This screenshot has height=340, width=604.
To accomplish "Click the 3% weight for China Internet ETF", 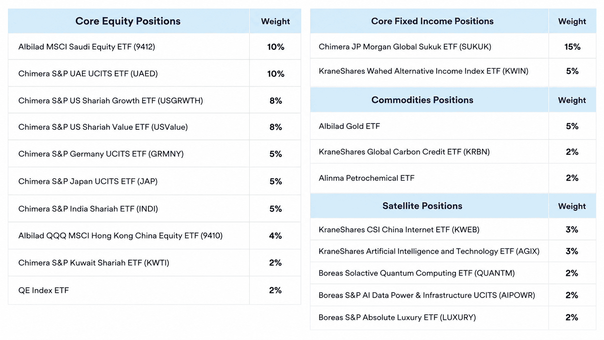I will tap(572, 229).
